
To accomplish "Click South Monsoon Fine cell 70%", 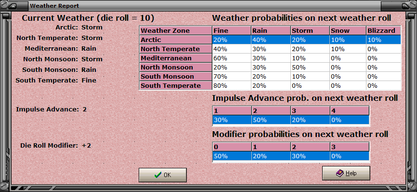I will 232,76.
